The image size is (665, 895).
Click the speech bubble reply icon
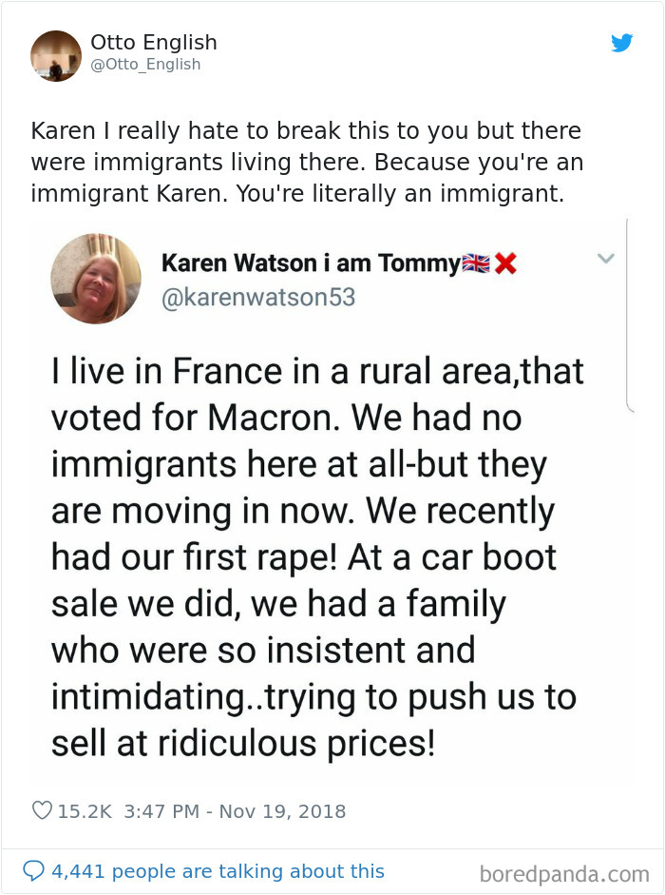(x=34, y=870)
